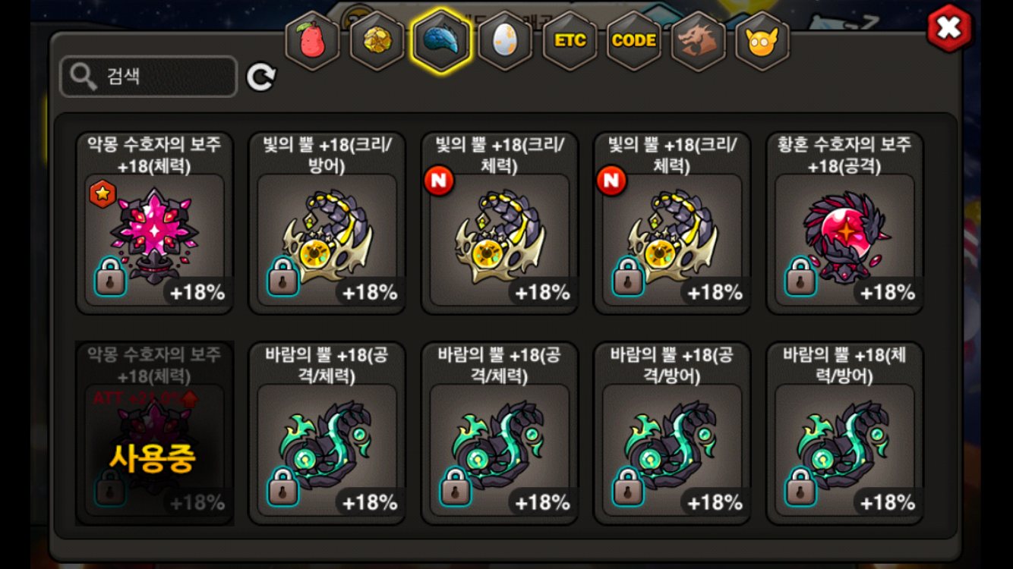Select 빛의 뿔 +18(크리/방어) item
This screenshot has width=1013, height=569.
coord(327,222)
